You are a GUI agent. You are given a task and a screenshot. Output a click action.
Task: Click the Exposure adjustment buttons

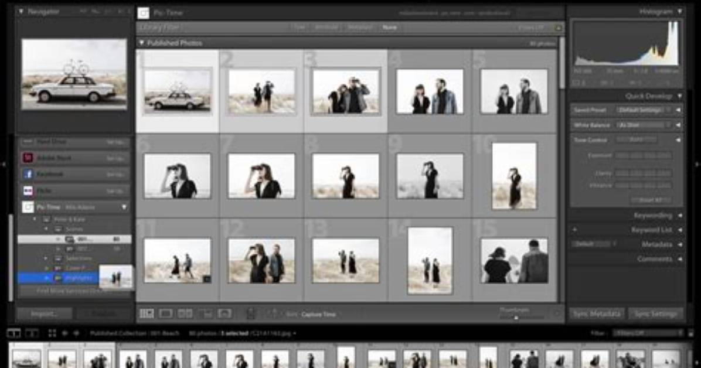[x=644, y=156]
